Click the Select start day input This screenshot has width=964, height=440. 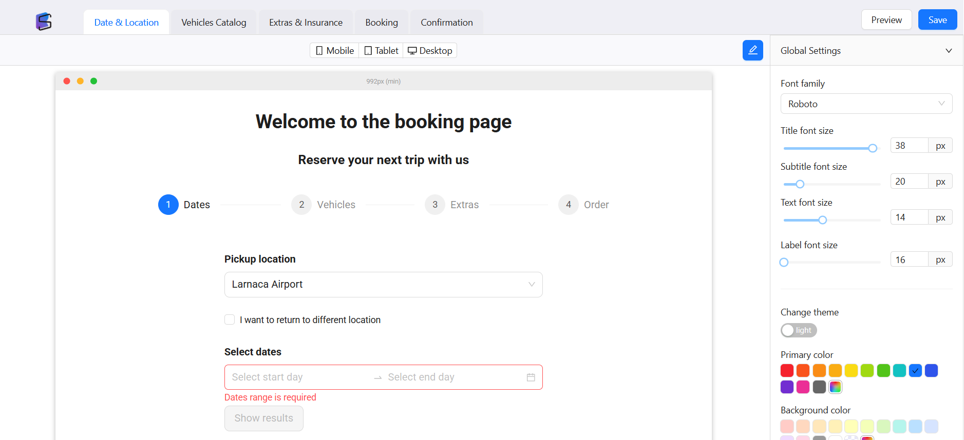(298, 377)
